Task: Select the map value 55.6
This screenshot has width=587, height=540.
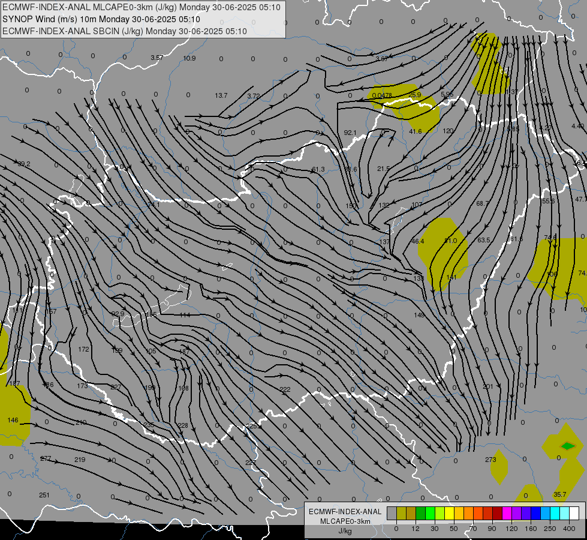Action: point(548,201)
